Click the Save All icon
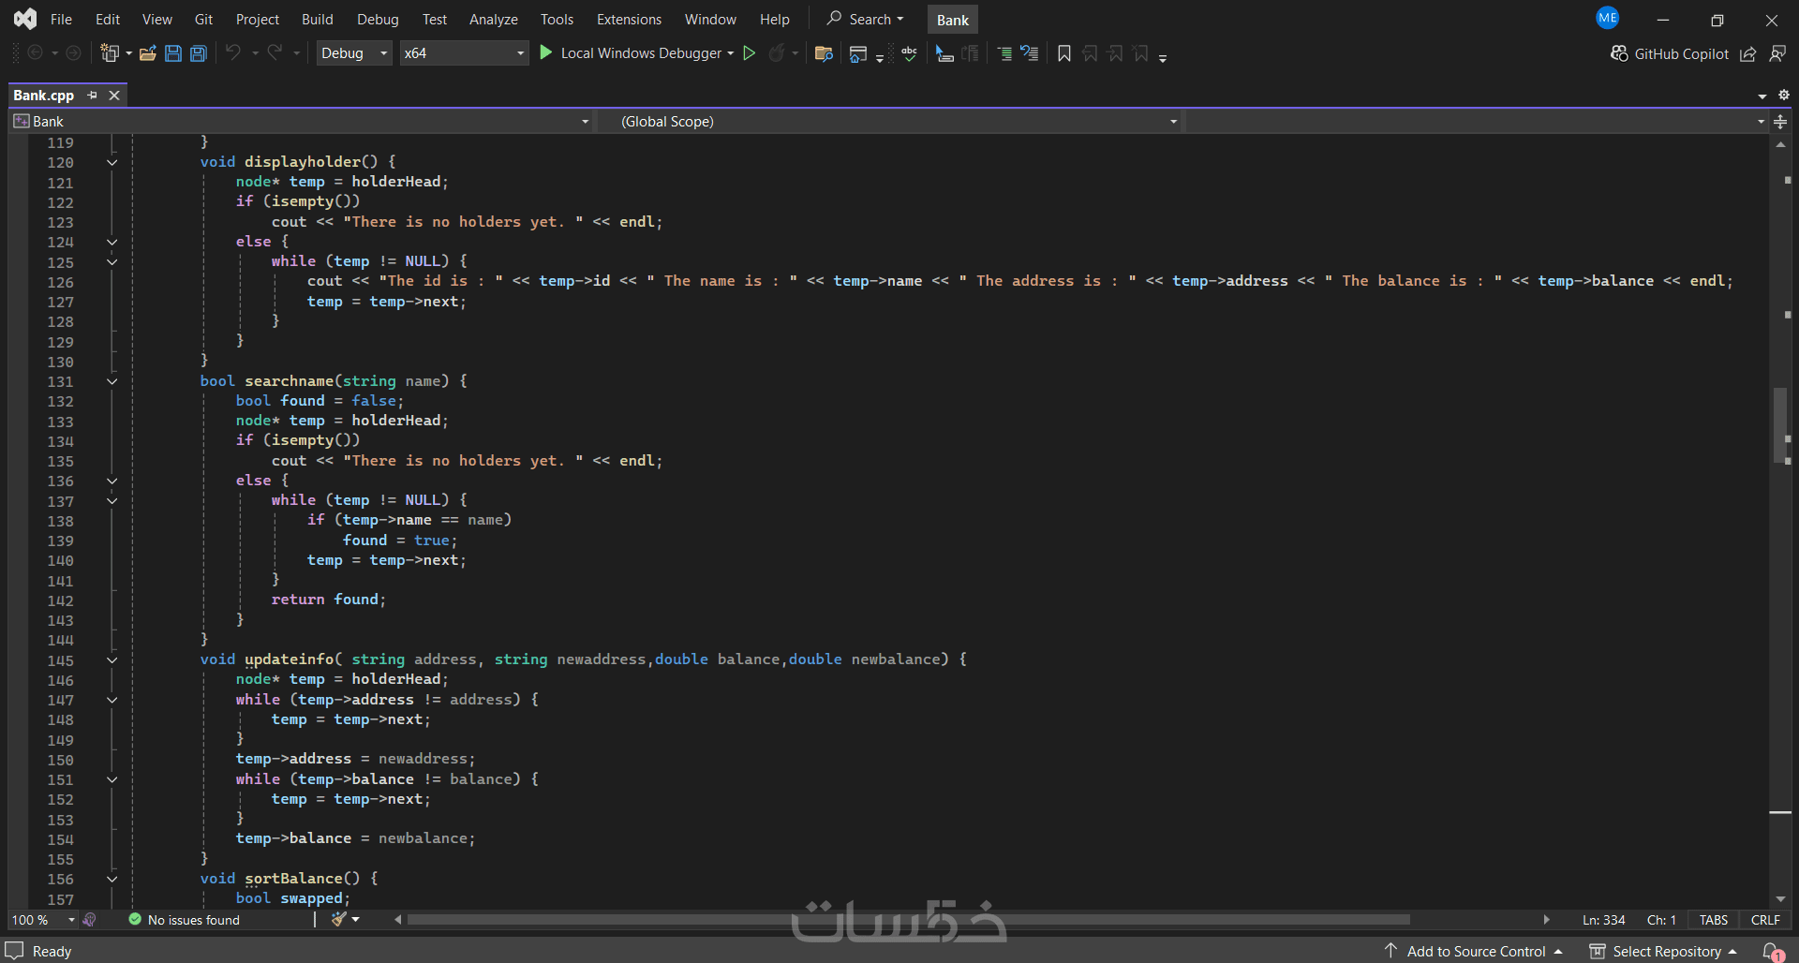 point(199,53)
